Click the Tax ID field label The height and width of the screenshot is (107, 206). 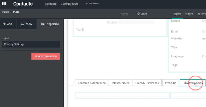click(80, 29)
